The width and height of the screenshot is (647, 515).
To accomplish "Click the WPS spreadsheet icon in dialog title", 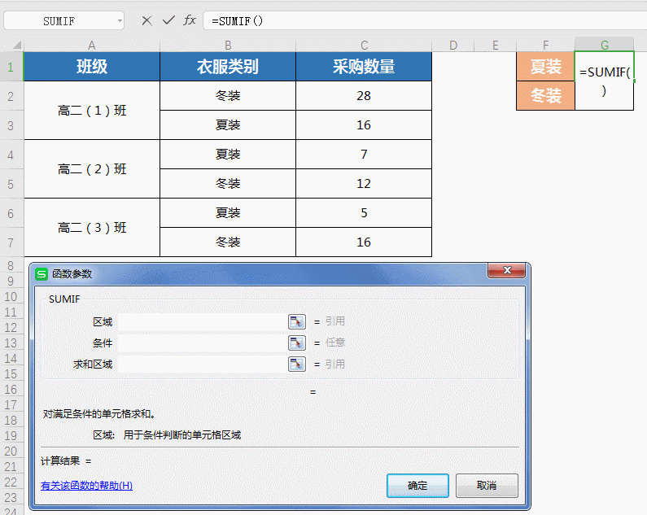I will [x=42, y=274].
